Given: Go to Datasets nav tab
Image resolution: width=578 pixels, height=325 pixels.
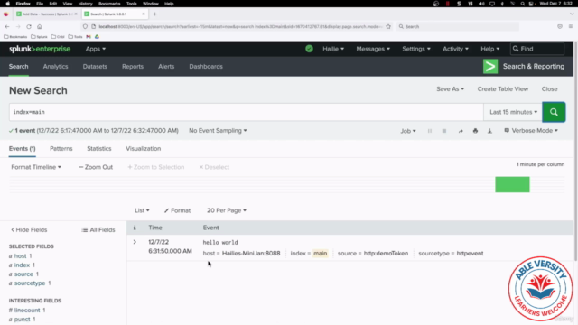Looking at the screenshot, I should (95, 66).
